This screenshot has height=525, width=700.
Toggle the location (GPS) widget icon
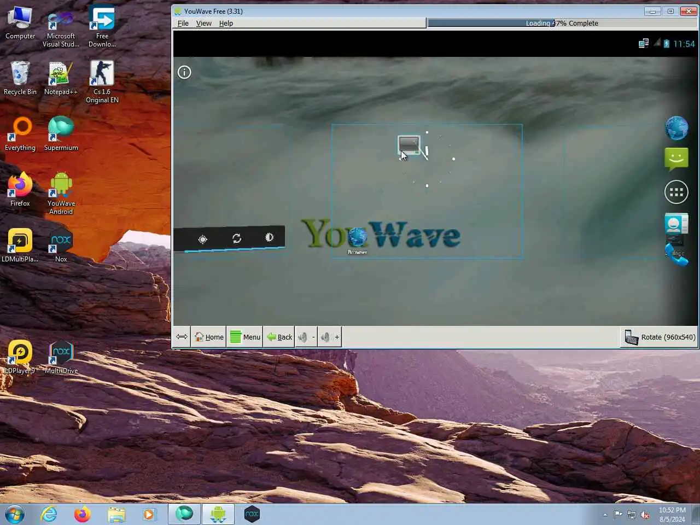click(203, 240)
